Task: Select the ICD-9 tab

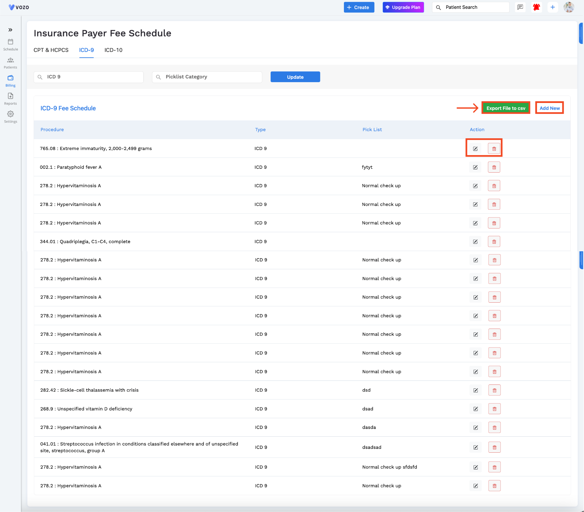Action: tap(86, 50)
